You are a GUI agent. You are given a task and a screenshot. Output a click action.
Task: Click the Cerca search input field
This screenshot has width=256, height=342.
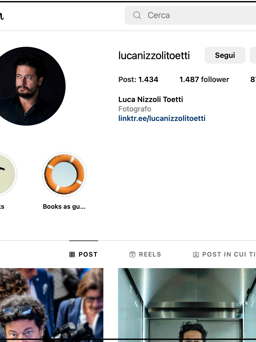(x=190, y=15)
